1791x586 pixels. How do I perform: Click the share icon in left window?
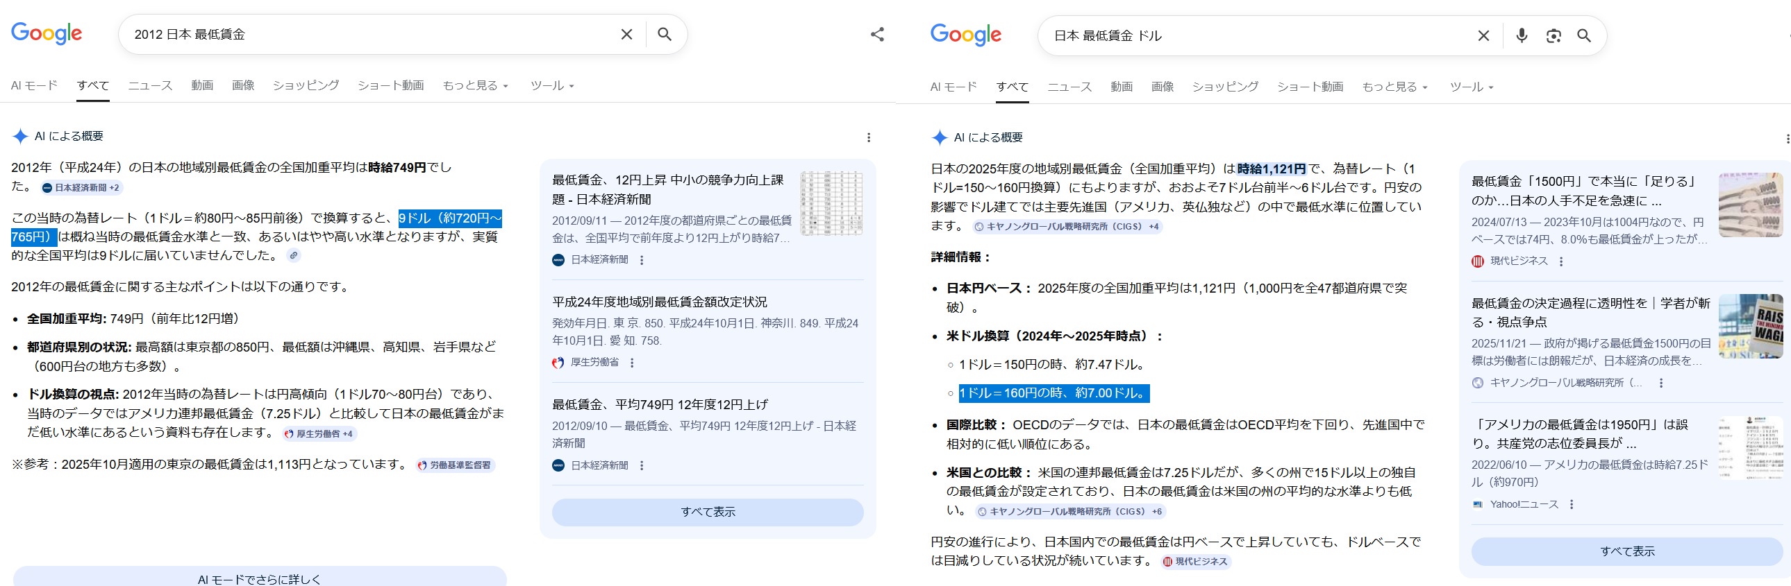click(876, 35)
